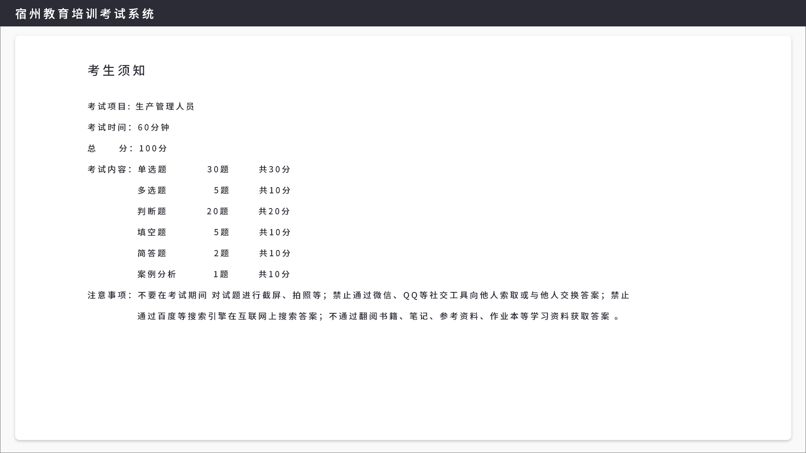This screenshot has width=806, height=453.
Task: Click 共30分 score for single choice
Action: pos(275,169)
